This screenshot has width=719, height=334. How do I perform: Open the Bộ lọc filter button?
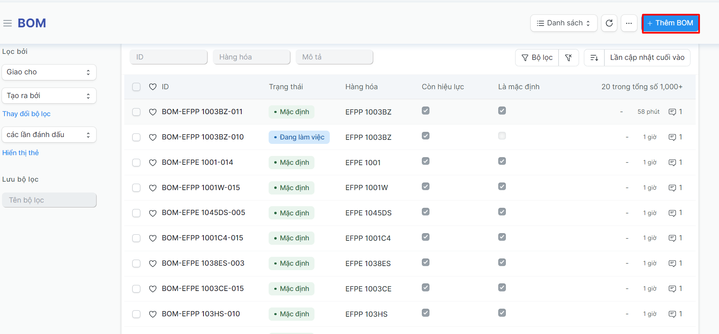click(537, 57)
